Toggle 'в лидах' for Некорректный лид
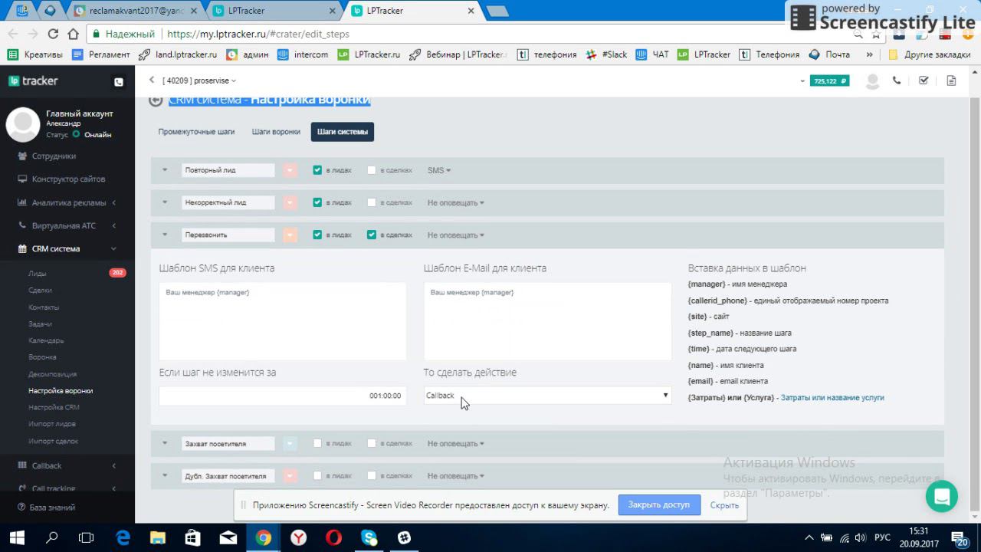Viewport: 981px width, 552px height. [x=317, y=202]
